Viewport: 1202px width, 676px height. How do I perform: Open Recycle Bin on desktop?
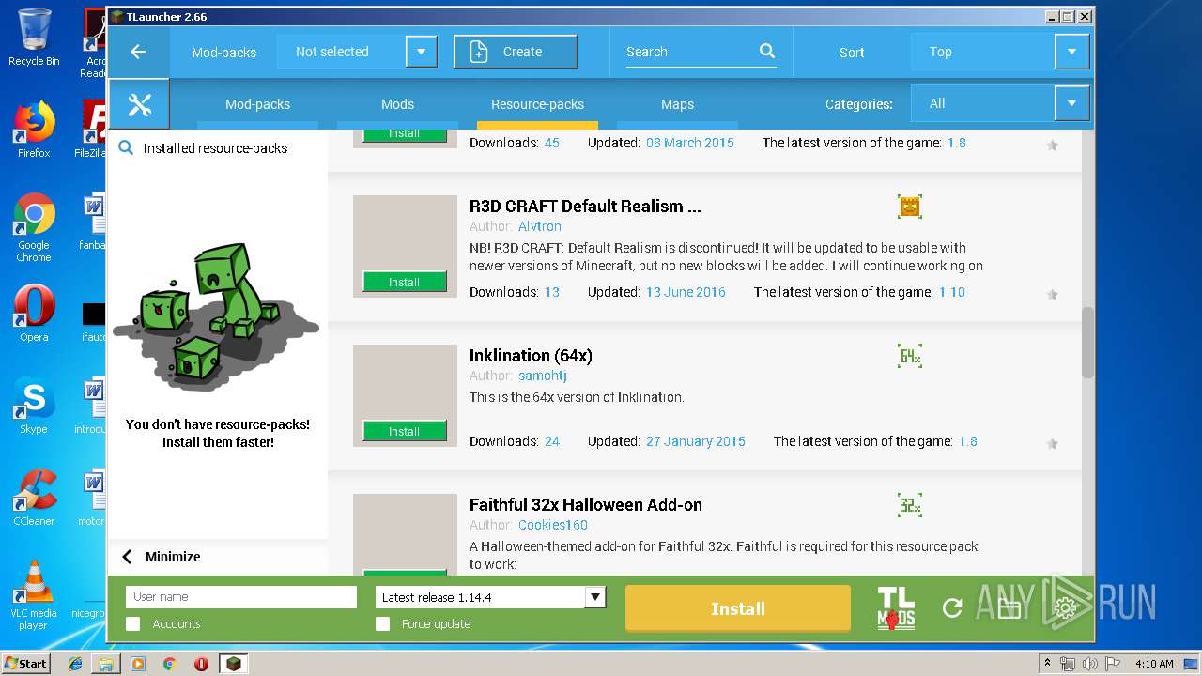[34, 38]
